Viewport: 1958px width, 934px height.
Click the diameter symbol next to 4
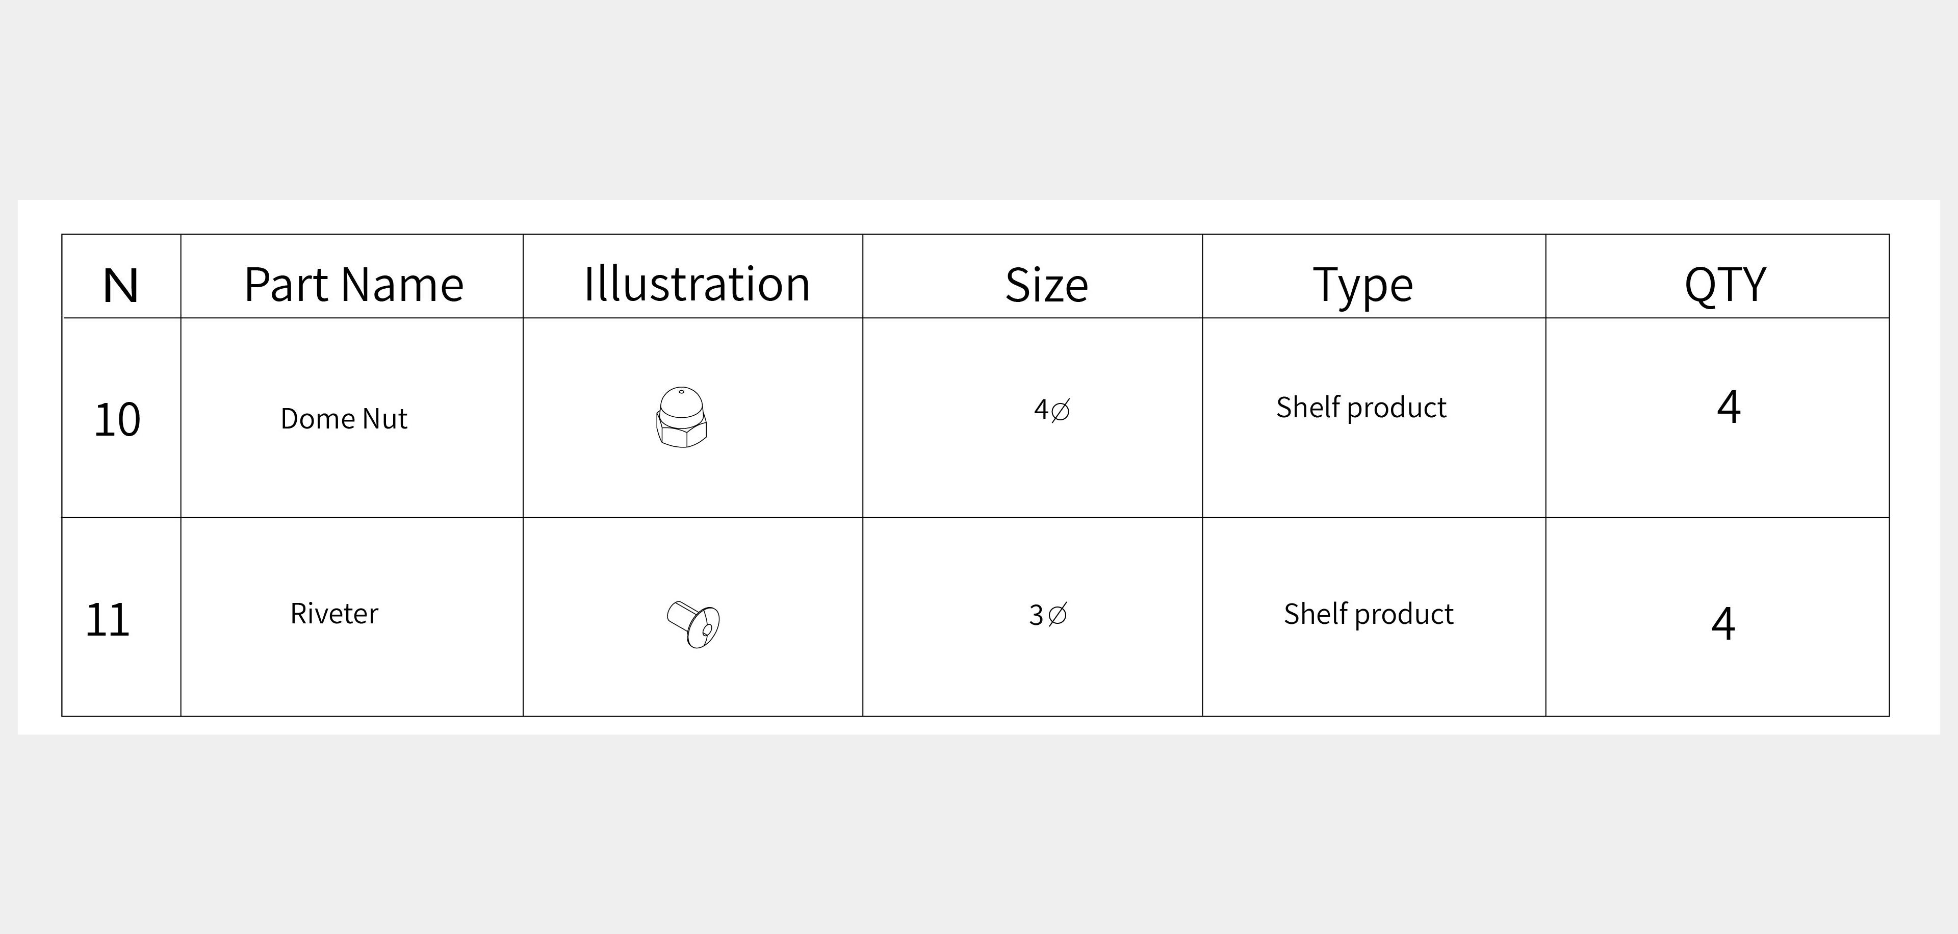click(1061, 410)
